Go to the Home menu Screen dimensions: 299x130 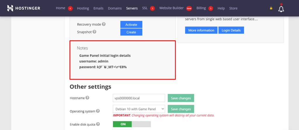click(60, 8)
